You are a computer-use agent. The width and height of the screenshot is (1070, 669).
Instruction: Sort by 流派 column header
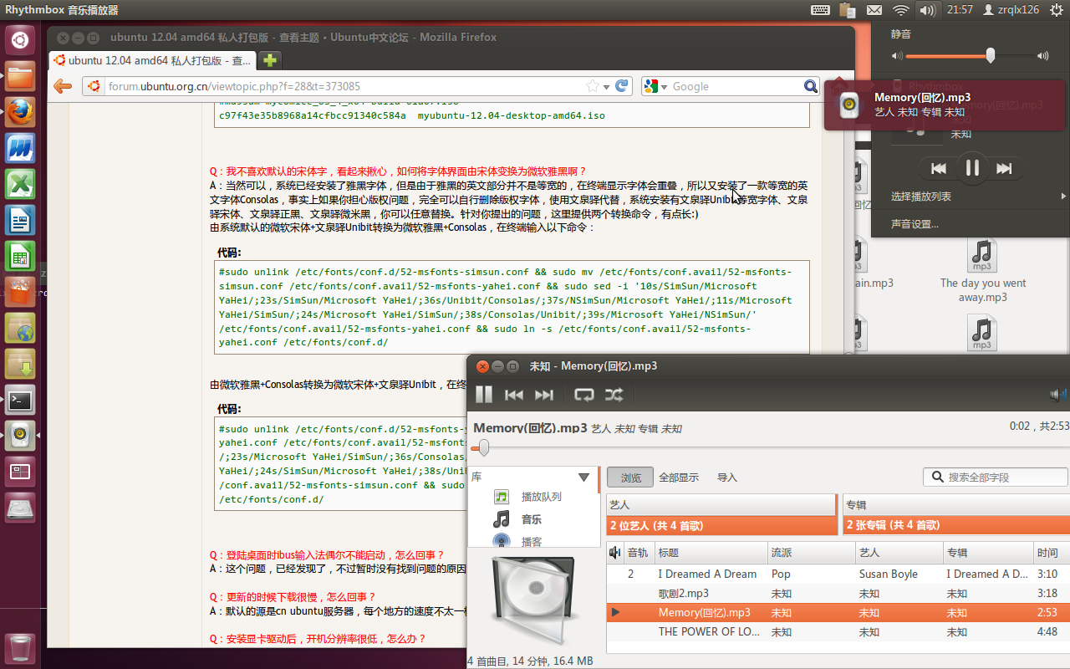coord(811,553)
